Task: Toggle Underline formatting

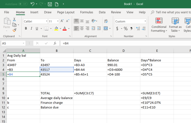Action: click(x=37, y=29)
